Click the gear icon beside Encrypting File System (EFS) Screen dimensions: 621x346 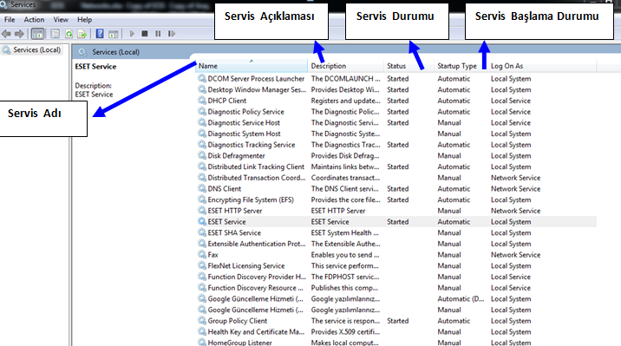(202, 200)
